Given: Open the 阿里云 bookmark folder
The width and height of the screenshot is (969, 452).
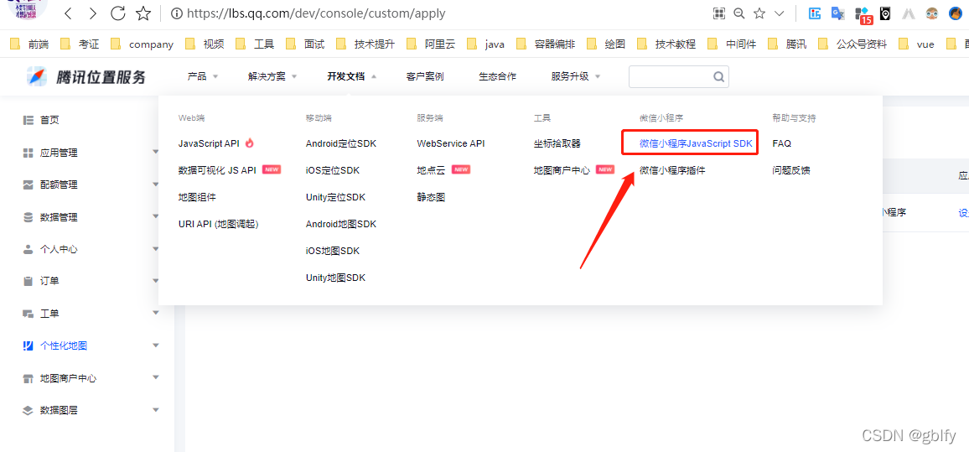Looking at the screenshot, I should 431,44.
